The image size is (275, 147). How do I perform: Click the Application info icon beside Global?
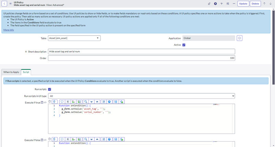coord(239,38)
